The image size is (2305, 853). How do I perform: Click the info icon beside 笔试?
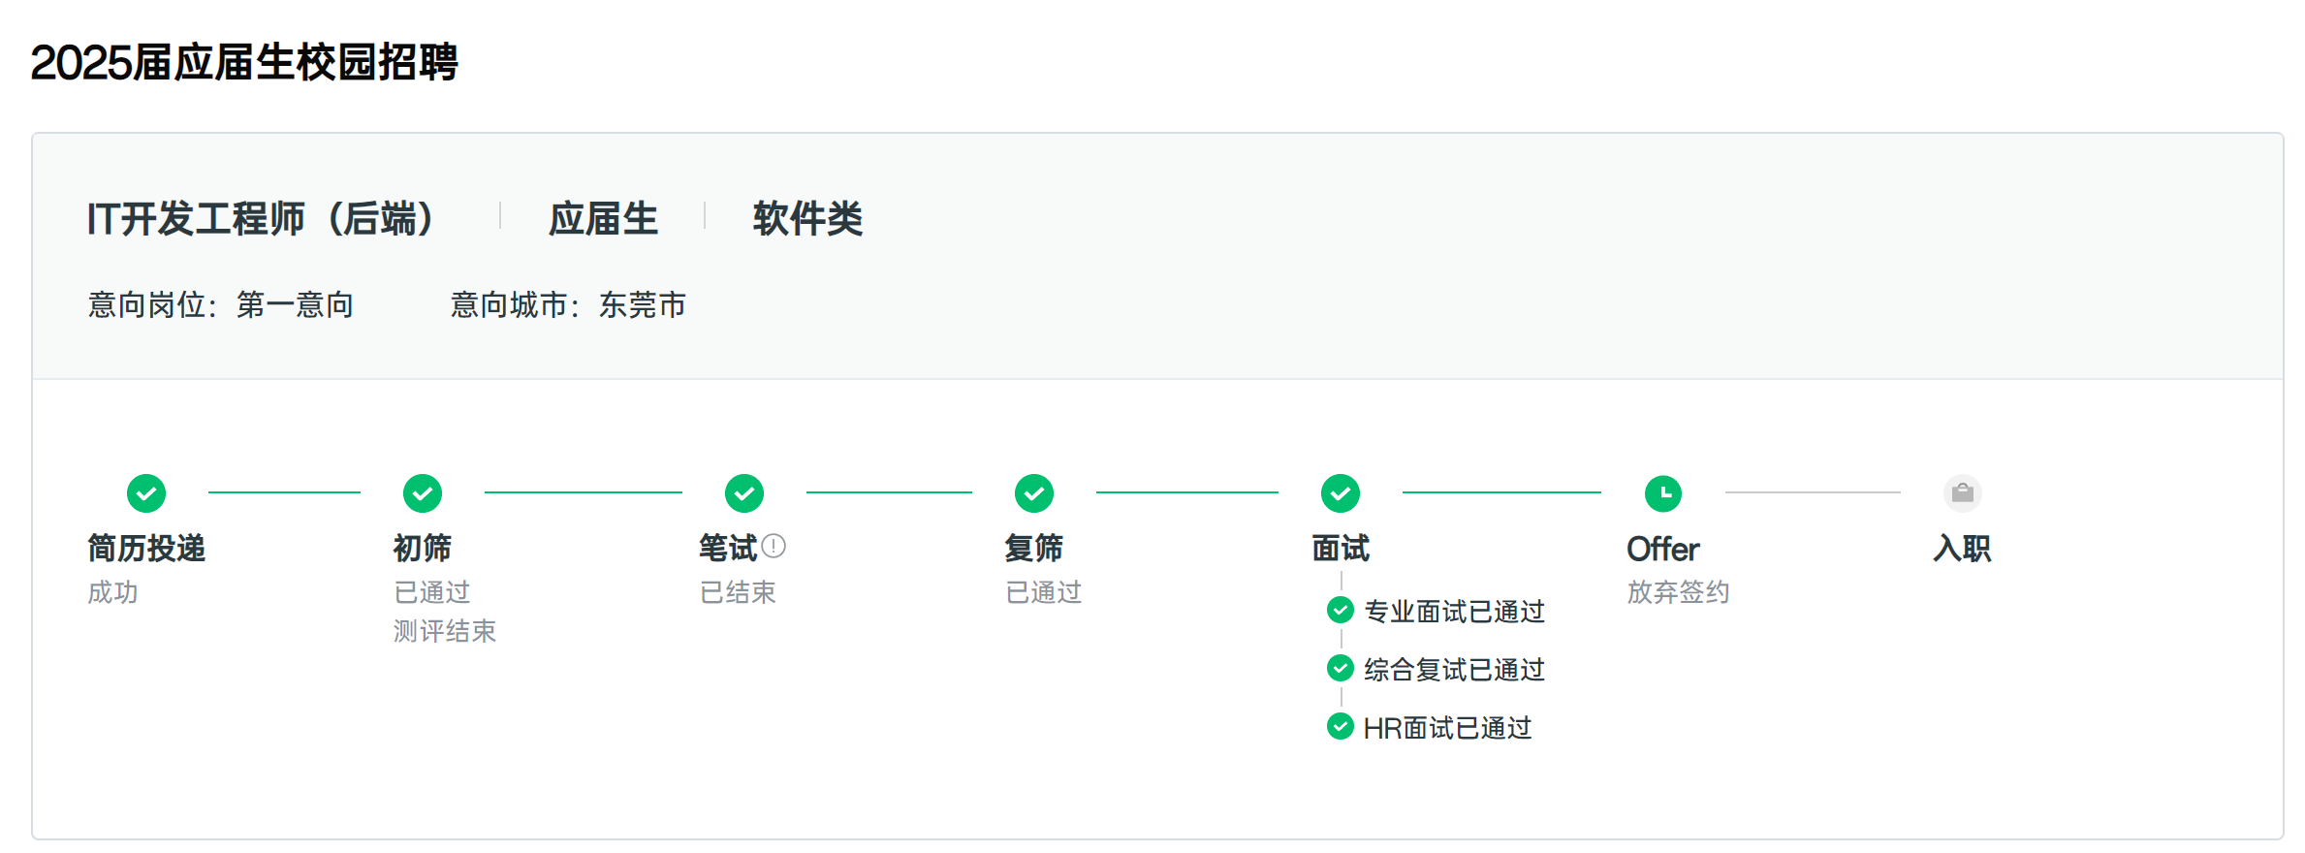point(774,547)
